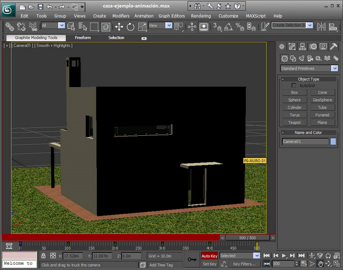Toggle the selection lock padlock
The height and width of the screenshot is (270, 343).
click(x=44, y=256)
